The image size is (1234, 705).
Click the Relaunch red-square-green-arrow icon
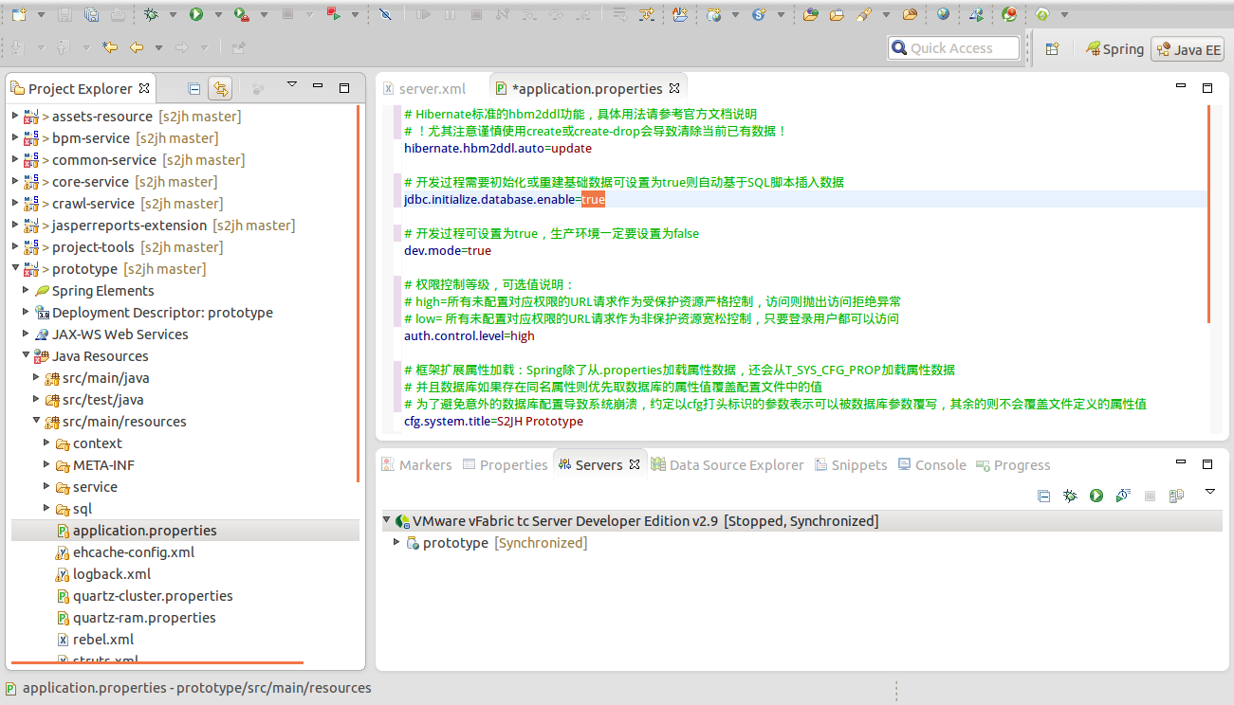(x=333, y=14)
